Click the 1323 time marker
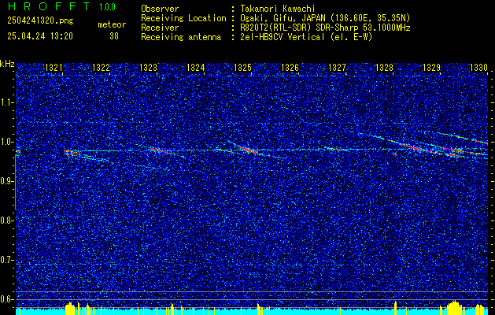Image resolution: width=495 pixels, height=315 pixels. (x=148, y=68)
